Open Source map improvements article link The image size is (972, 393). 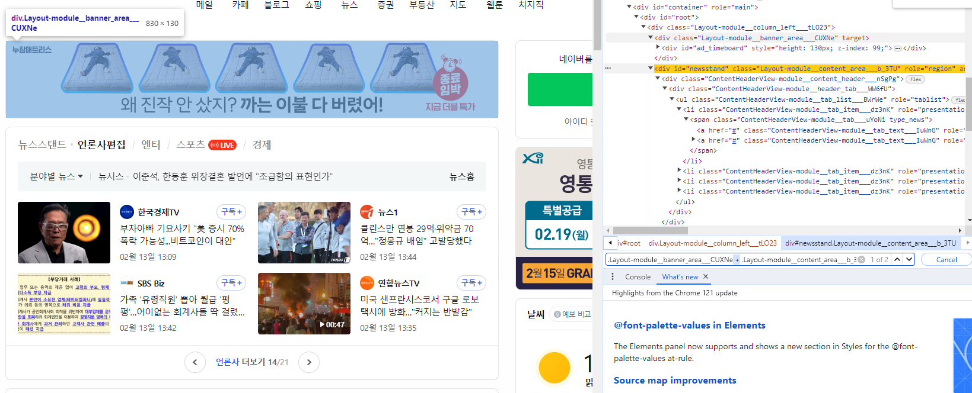click(675, 381)
